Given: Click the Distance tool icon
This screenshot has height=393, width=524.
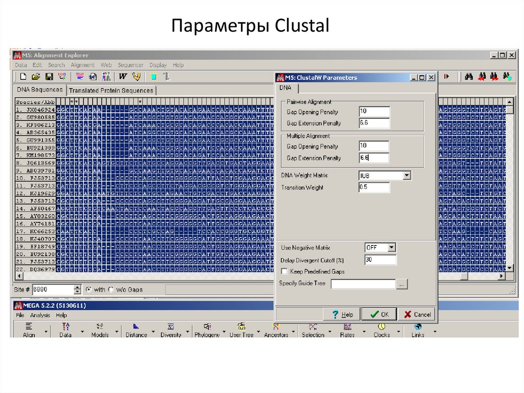Looking at the screenshot, I should point(136,329).
